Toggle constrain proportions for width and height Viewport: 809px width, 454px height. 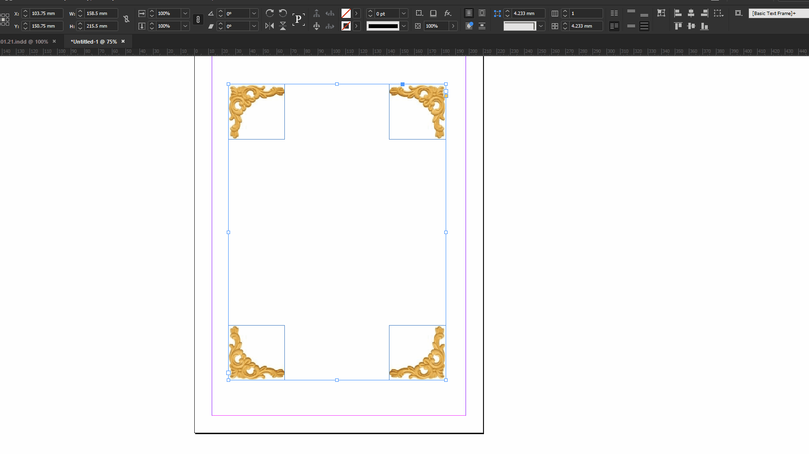pyautogui.click(x=126, y=19)
